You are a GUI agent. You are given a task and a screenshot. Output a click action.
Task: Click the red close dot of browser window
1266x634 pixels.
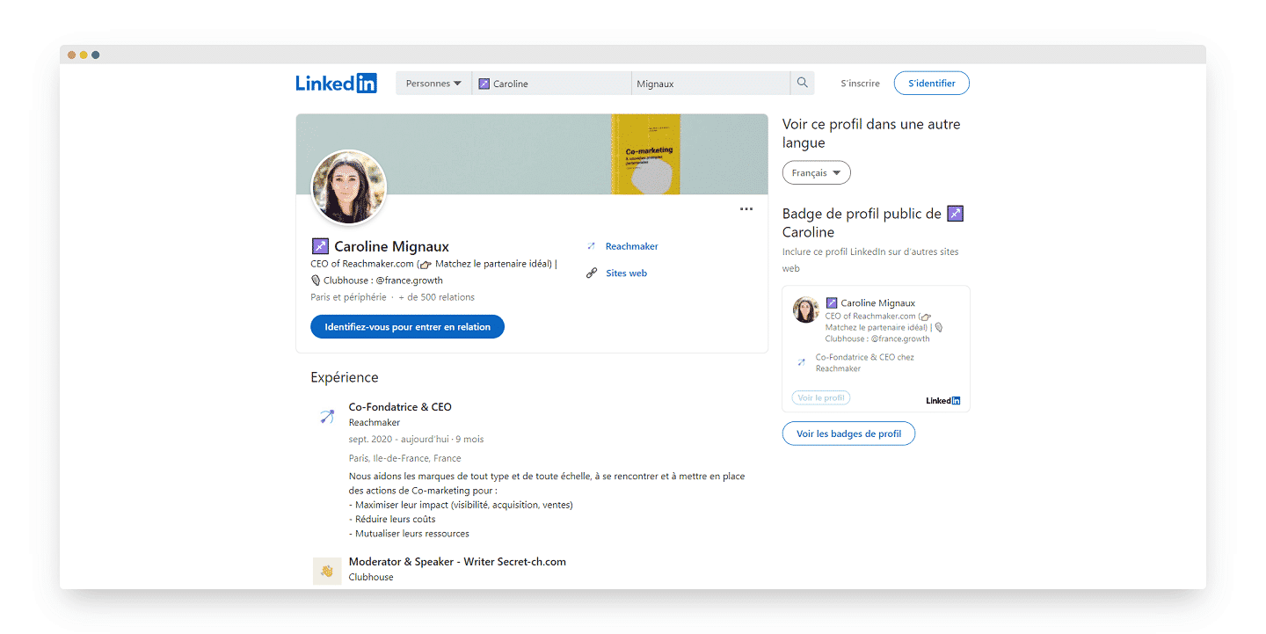72,55
